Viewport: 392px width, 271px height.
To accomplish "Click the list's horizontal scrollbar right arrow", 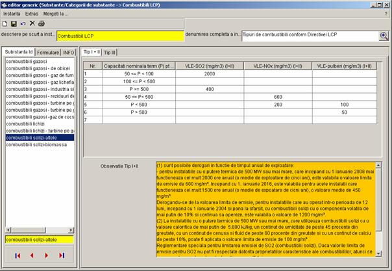I will (x=72, y=230).
